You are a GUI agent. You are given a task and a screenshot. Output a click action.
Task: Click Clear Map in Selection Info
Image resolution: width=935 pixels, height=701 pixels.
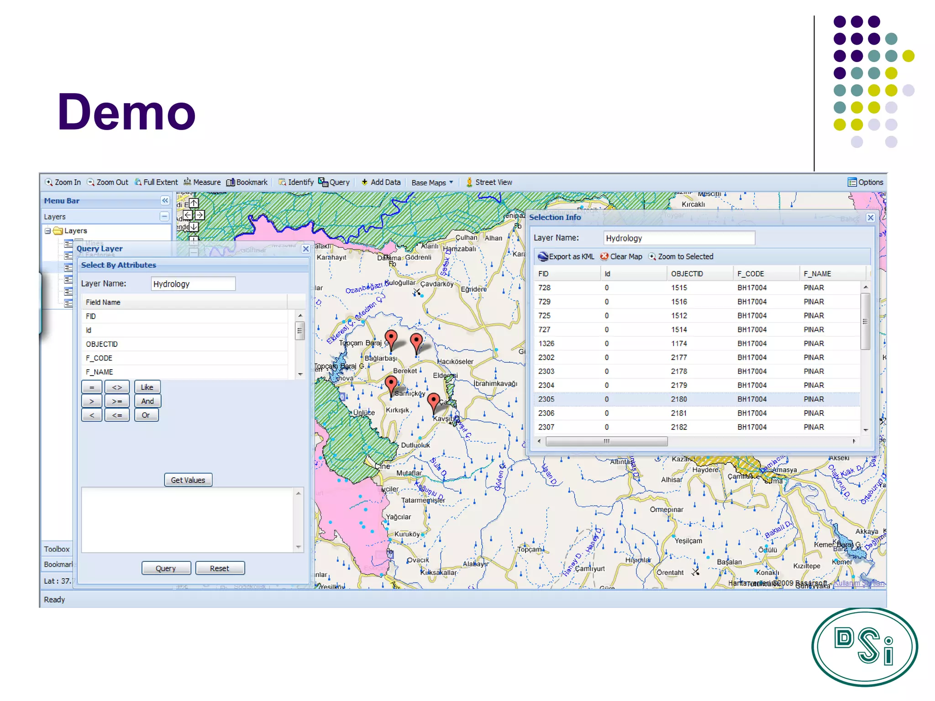(621, 256)
